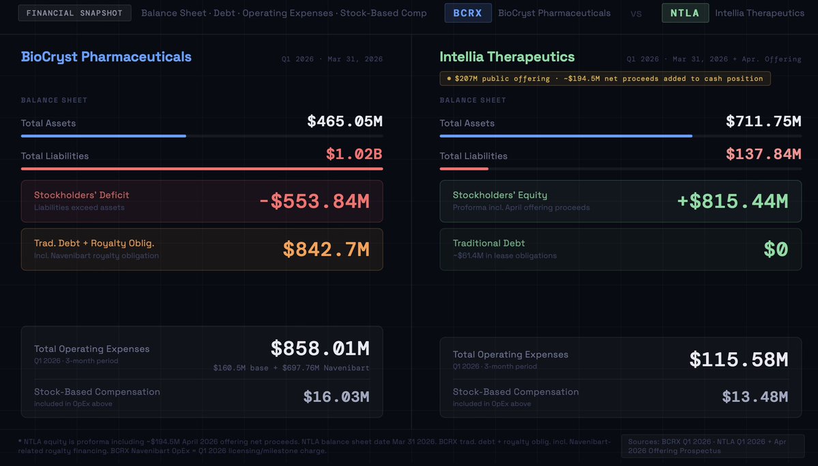Image resolution: width=818 pixels, height=466 pixels.
Task: Click Intellia 'Stock-Based Compensation' label
Action: tap(516, 392)
